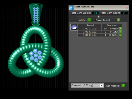Click the Total Gem Weight value .24
The width and height of the screenshot is (132, 99).
point(95,13)
